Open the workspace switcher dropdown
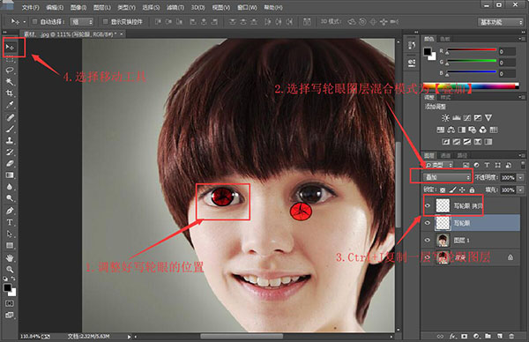 (x=500, y=22)
